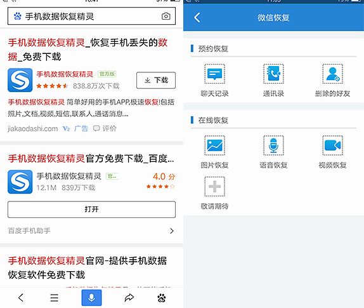Open the first result title 手机数据恢复精灵_恢复手机丢失的数据

tap(88, 50)
